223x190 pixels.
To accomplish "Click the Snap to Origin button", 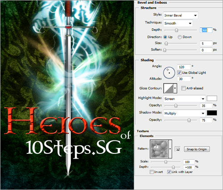I will point(197,149).
